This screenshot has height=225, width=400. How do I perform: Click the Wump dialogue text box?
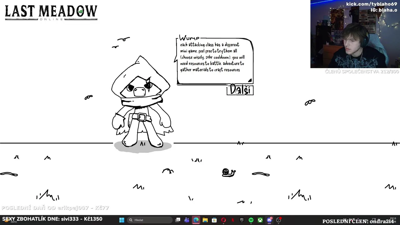point(215,61)
